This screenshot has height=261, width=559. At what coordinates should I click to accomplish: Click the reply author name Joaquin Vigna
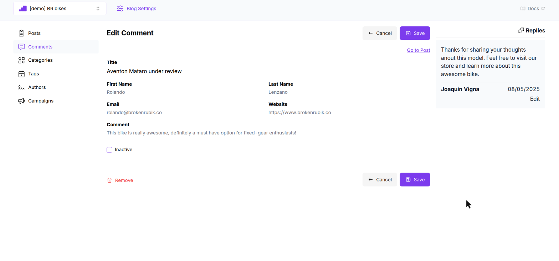[460, 89]
